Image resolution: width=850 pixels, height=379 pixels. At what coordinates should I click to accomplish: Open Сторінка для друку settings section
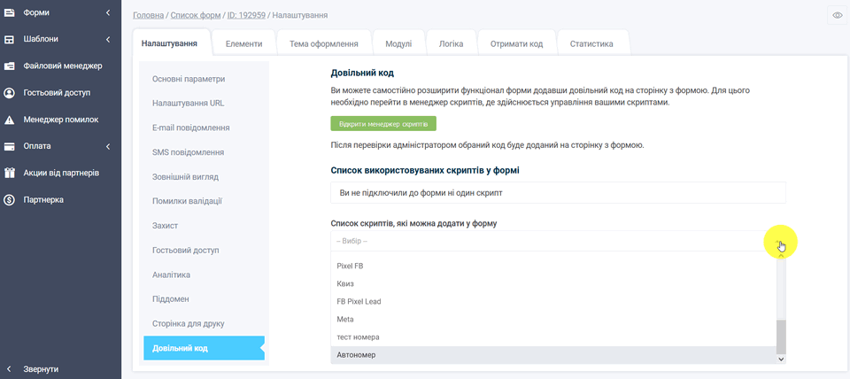(188, 324)
